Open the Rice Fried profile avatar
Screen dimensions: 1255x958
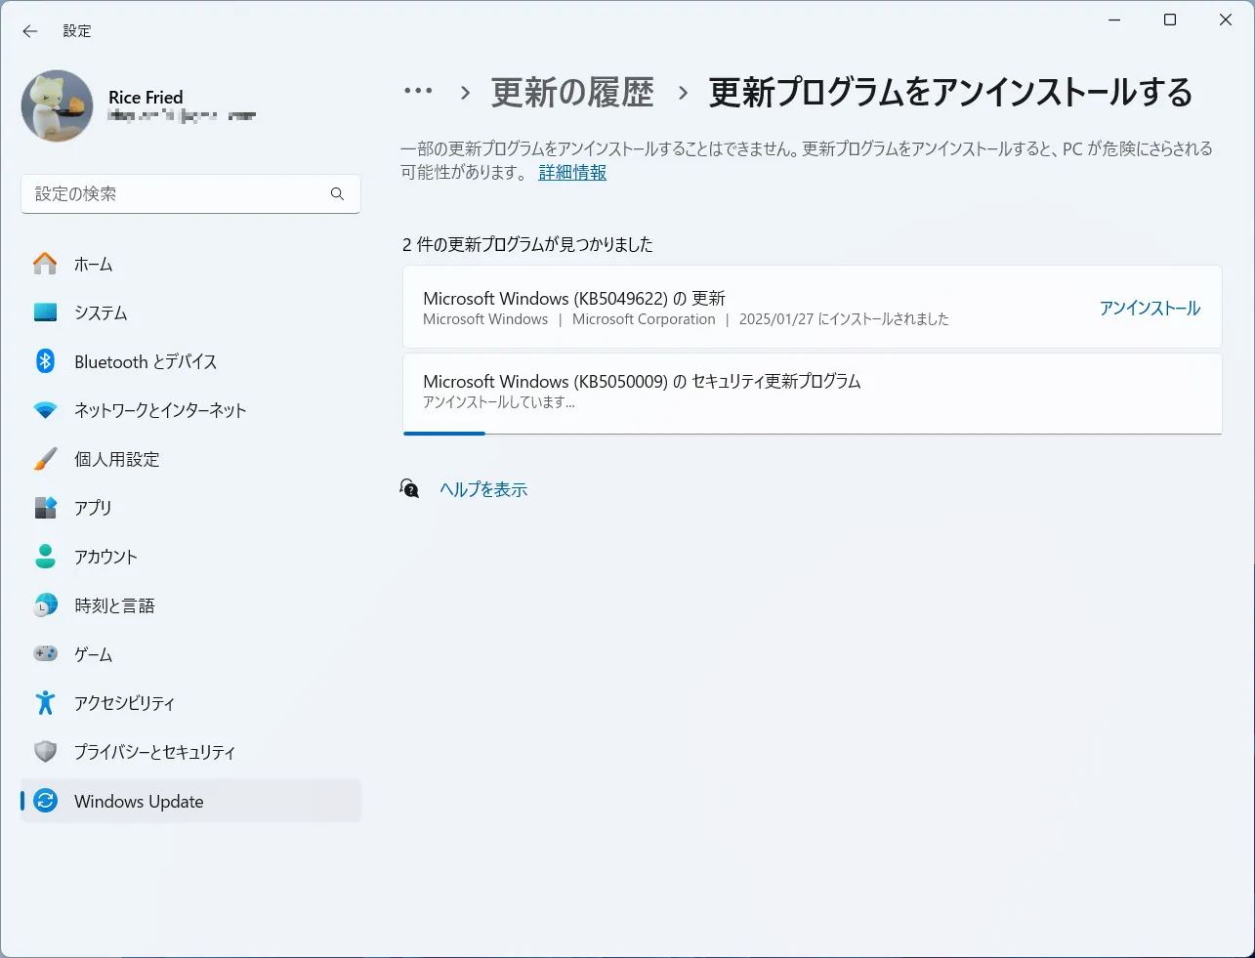(58, 105)
